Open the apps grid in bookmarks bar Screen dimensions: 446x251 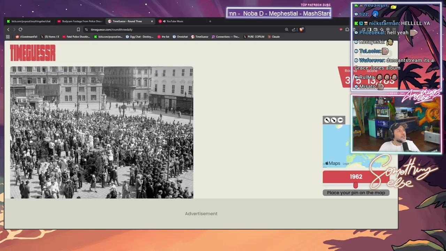[x=8, y=37]
